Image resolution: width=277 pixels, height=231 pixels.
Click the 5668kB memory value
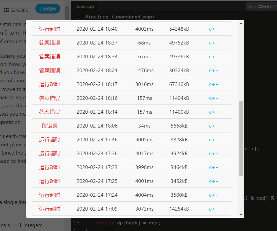coord(179,126)
